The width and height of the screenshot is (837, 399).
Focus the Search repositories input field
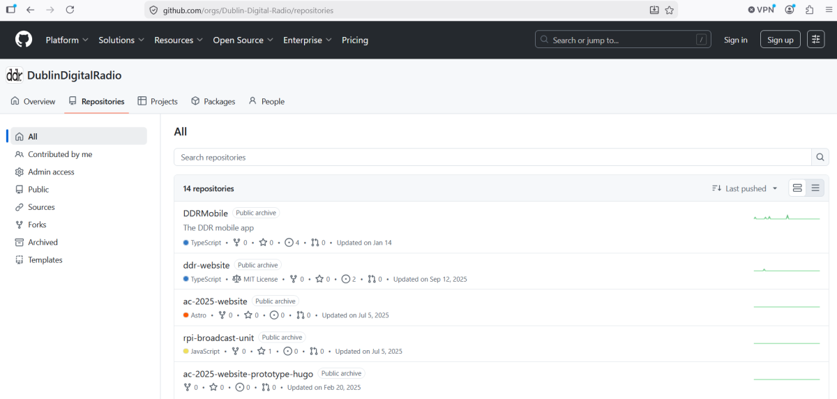click(x=492, y=157)
